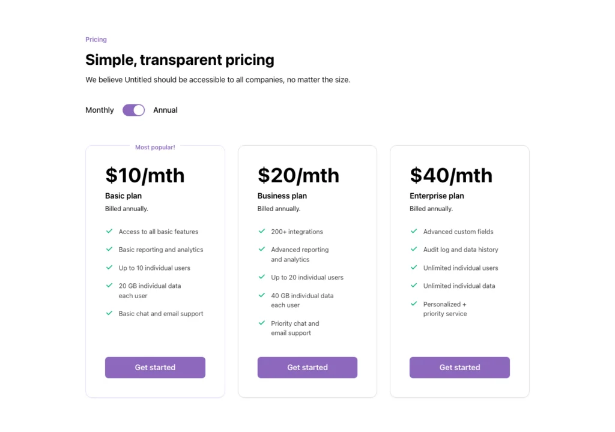Click the Pricing section label
615x432 pixels.
(95, 39)
